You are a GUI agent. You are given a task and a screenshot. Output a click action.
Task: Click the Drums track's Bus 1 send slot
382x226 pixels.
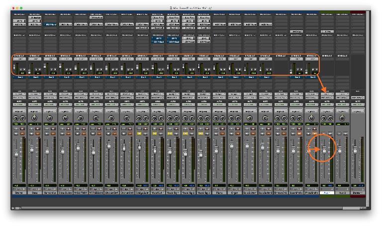(x=19, y=77)
